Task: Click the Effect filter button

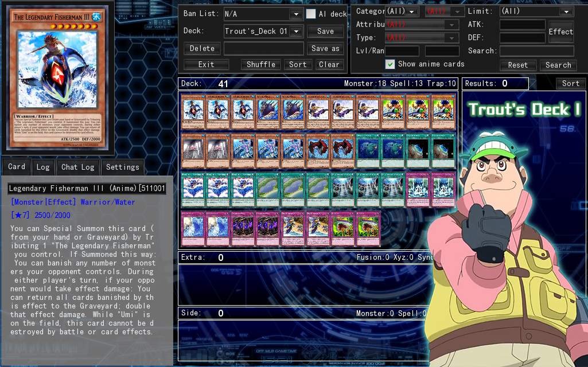Action: click(x=560, y=32)
